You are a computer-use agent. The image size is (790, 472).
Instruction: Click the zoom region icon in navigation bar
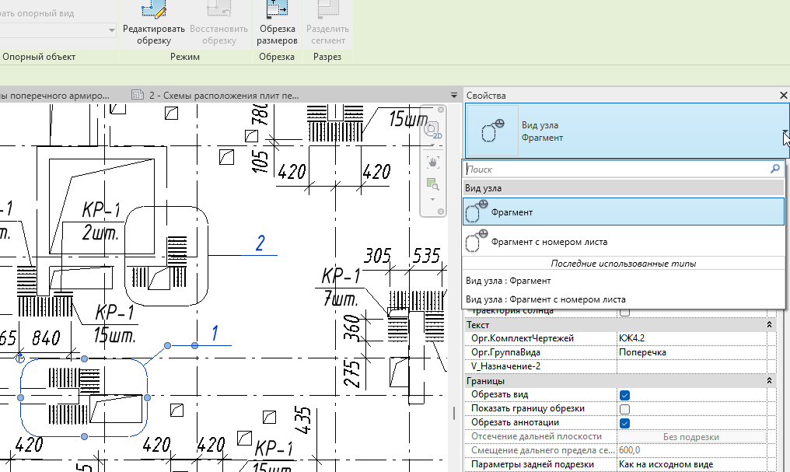point(432,184)
